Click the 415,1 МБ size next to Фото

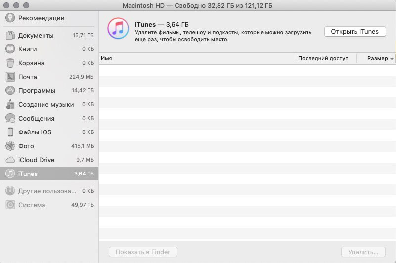click(83, 146)
